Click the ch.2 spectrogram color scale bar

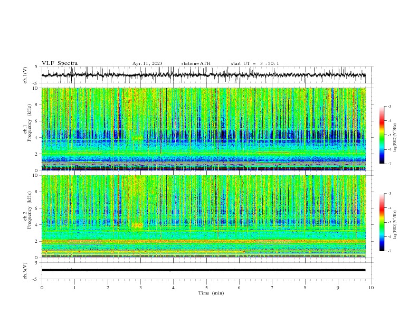382,222
